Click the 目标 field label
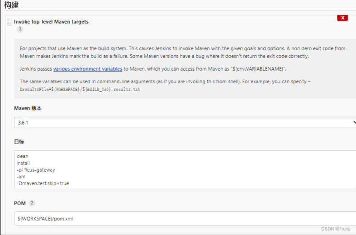Screen dimensions: 356x235 point(19,142)
